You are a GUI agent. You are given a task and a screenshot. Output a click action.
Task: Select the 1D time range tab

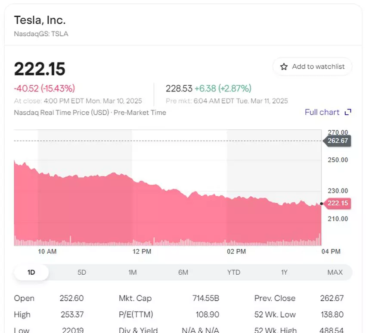(31, 272)
